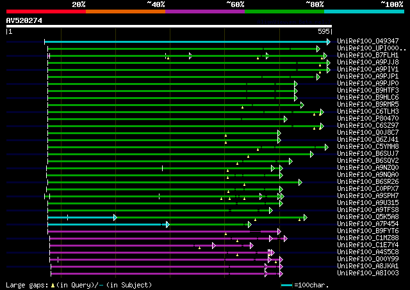Click the Large gaps legend text

click(27, 285)
